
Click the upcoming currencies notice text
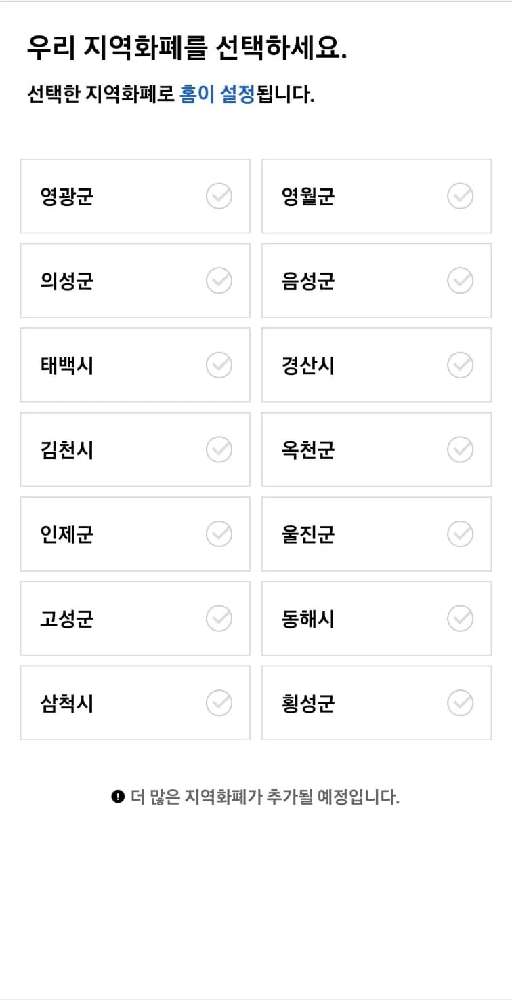264,797
